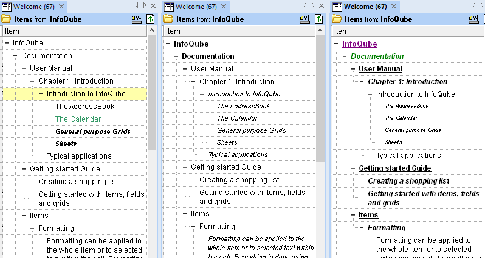This screenshot has width=485, height=258.
Task: Select 'The AddressBook' in the left panel
Action: [84, 107]
